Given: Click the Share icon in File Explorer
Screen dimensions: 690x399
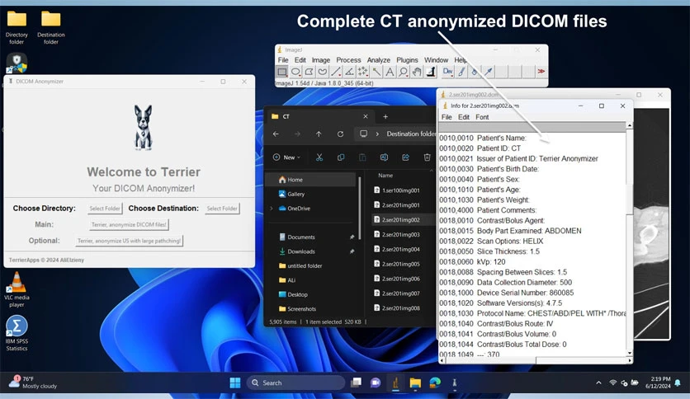Looking at the screenshot, I should click(405, 157).
